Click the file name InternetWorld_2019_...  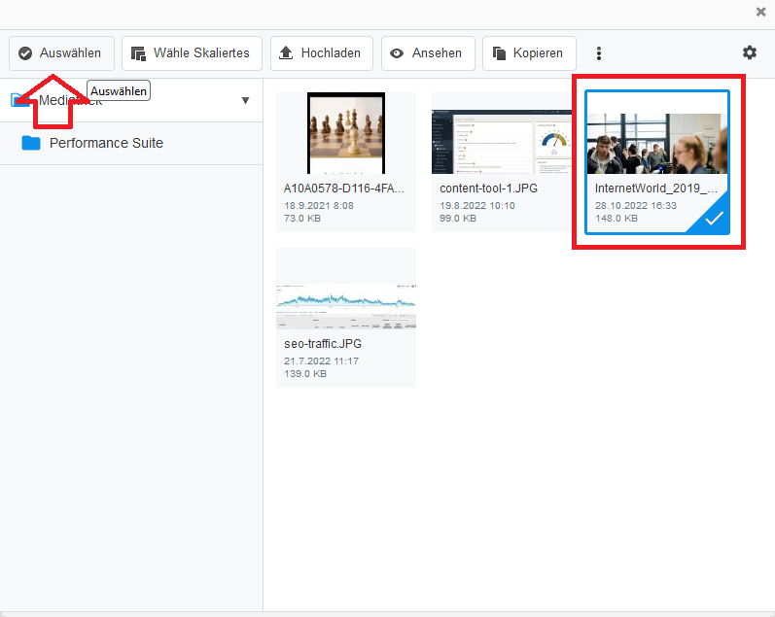click(656, 189)
